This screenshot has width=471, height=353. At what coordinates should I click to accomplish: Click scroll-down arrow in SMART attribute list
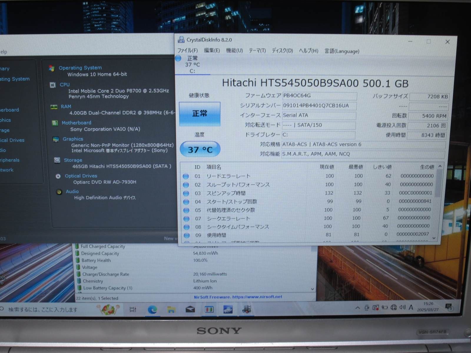point(434,238)
